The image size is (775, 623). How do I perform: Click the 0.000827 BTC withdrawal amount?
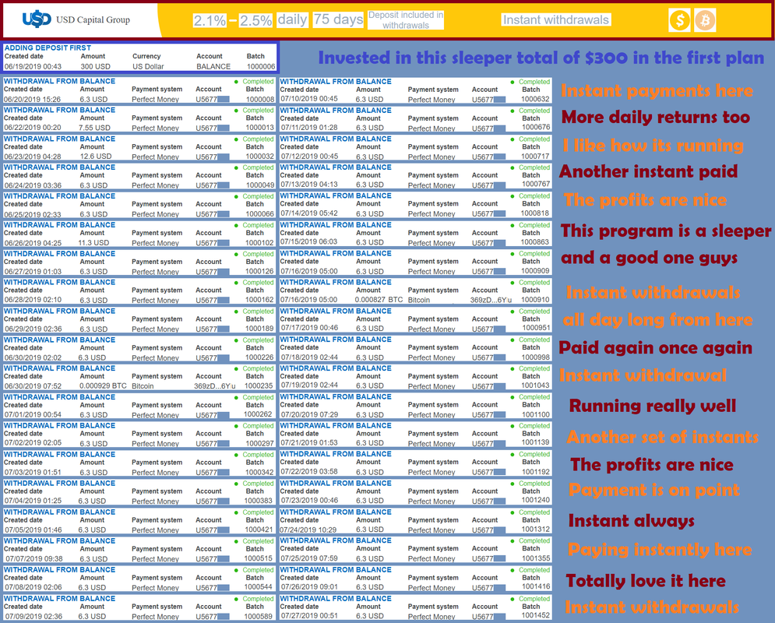click(379, 299)
